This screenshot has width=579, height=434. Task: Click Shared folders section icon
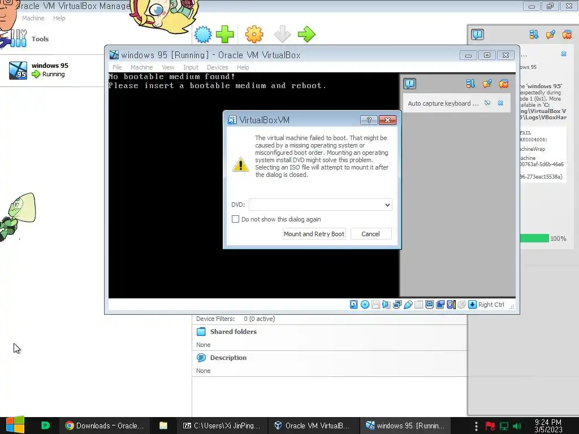tap(201, 331)
